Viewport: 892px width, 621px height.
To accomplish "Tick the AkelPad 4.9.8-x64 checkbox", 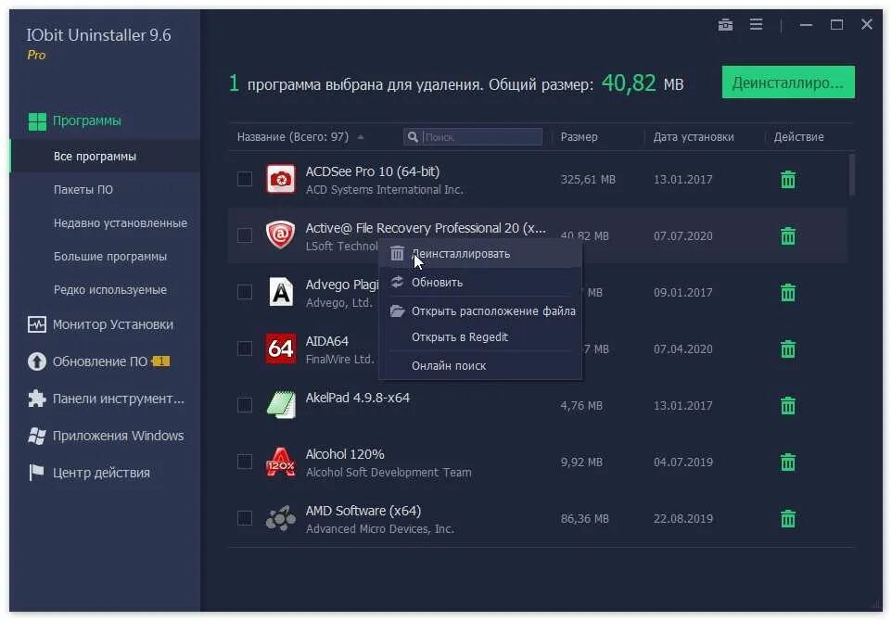I will pyautogui.click(x=245, y=405).
